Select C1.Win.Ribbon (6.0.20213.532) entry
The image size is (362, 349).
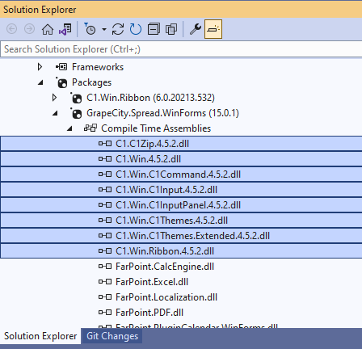click(x=150, y=98)
